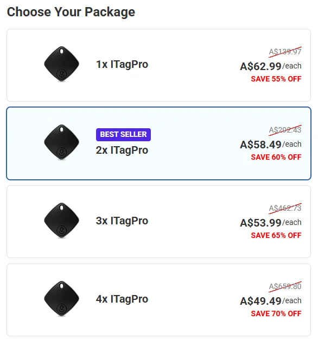Click the crossed-out A$659.80 price

[285, 287]
